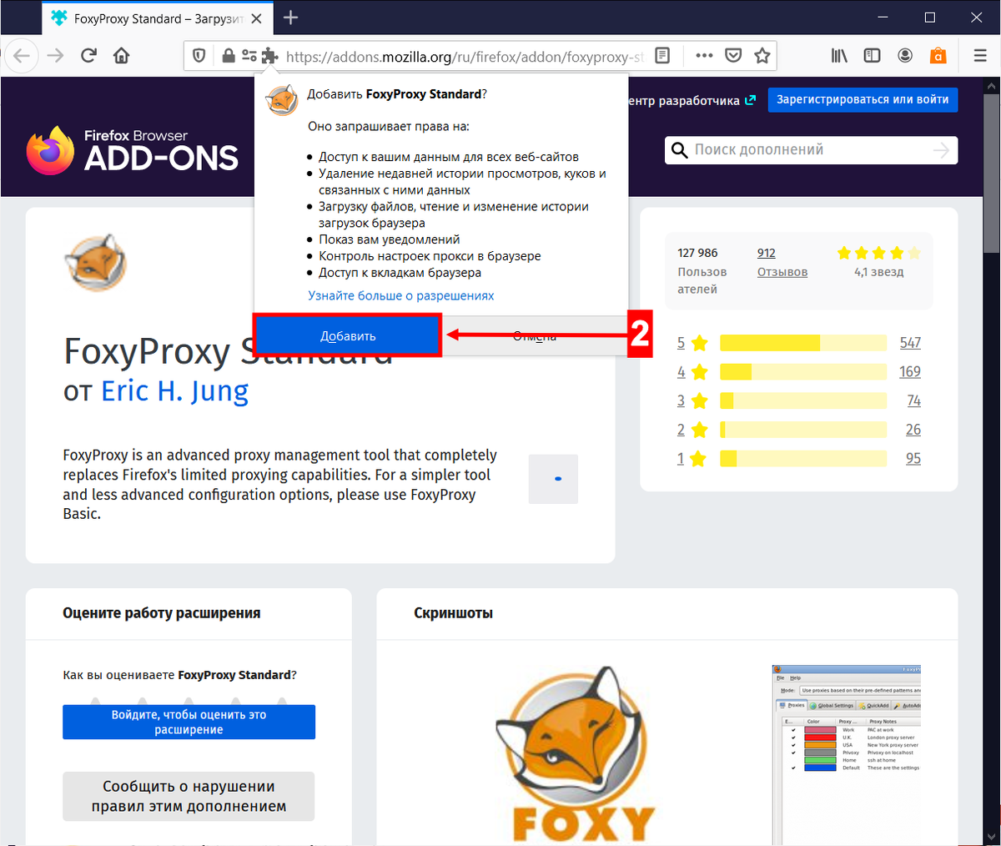Click the 1-star yellow rating bar
This screenshot has width=1001, height=846.
pyautogui.click(x=803, y=458)
